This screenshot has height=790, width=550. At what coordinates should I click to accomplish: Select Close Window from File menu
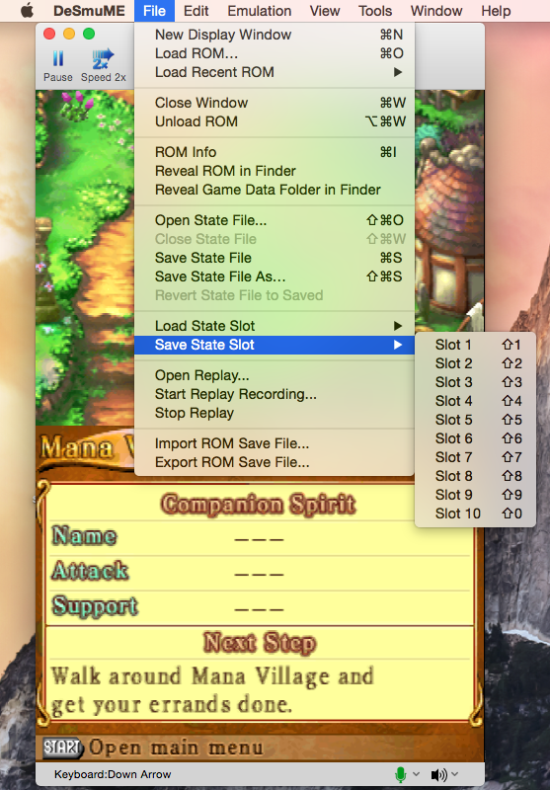[275, 103]
